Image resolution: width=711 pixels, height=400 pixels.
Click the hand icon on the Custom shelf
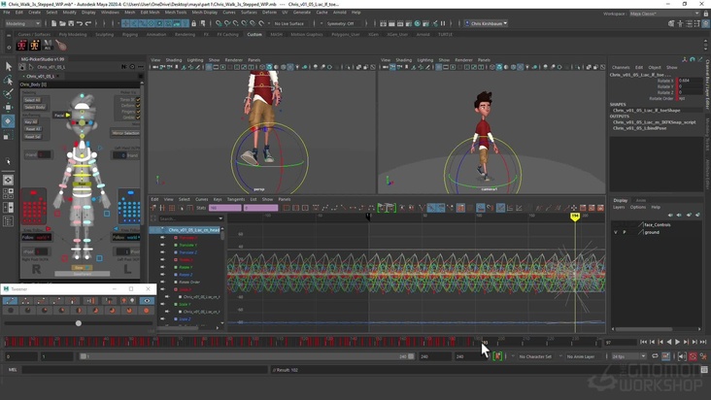coord(61,46)
